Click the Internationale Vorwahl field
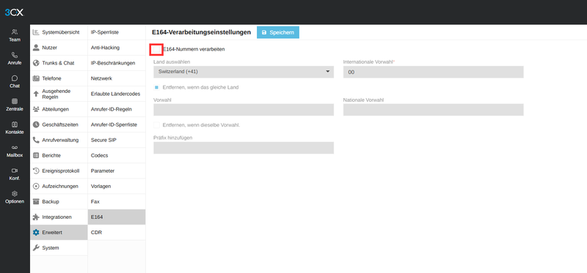 point(433,72)
